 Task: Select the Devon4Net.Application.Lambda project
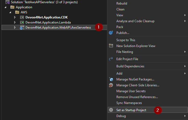click(48, 22)
